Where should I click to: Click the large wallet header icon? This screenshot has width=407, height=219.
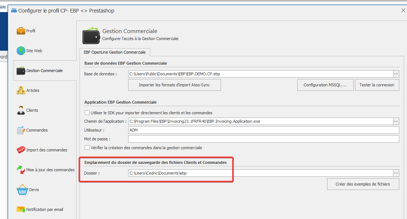91,36
